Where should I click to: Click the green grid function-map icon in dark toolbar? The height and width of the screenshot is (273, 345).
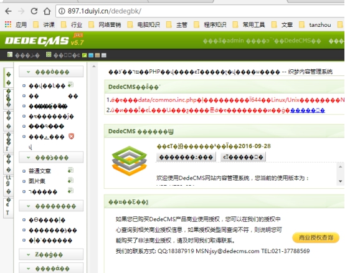pyautogui.click(x=49, y=54)
